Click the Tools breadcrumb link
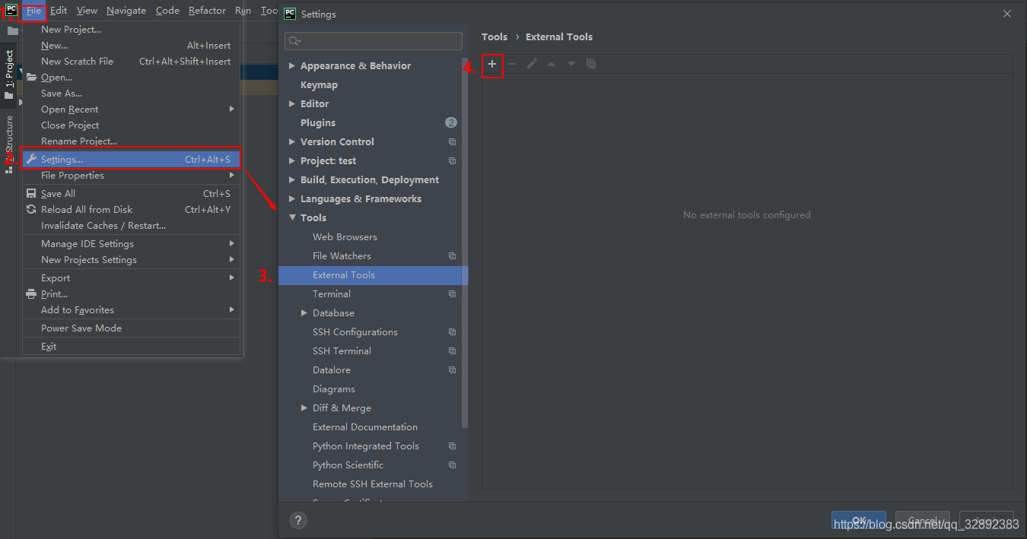This screenshot has width=1027, height=539. (x=494, y=36)
